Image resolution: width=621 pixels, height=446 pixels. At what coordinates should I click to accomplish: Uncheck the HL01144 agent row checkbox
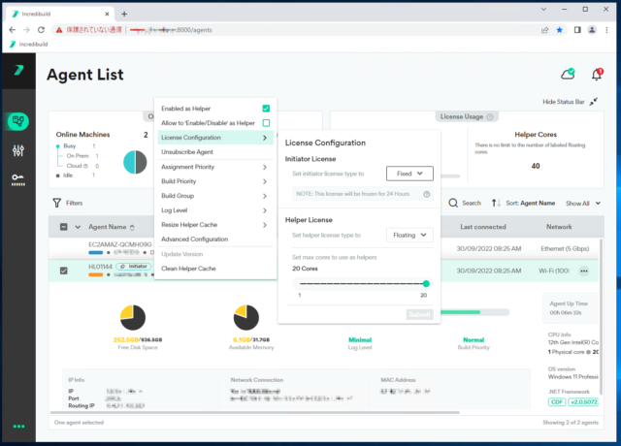pyautogui.click(x=64, y=271)
